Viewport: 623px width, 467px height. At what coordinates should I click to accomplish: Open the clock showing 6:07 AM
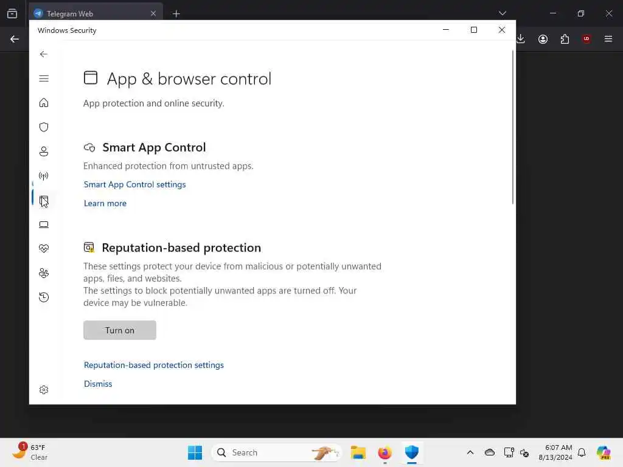(555, 452)
